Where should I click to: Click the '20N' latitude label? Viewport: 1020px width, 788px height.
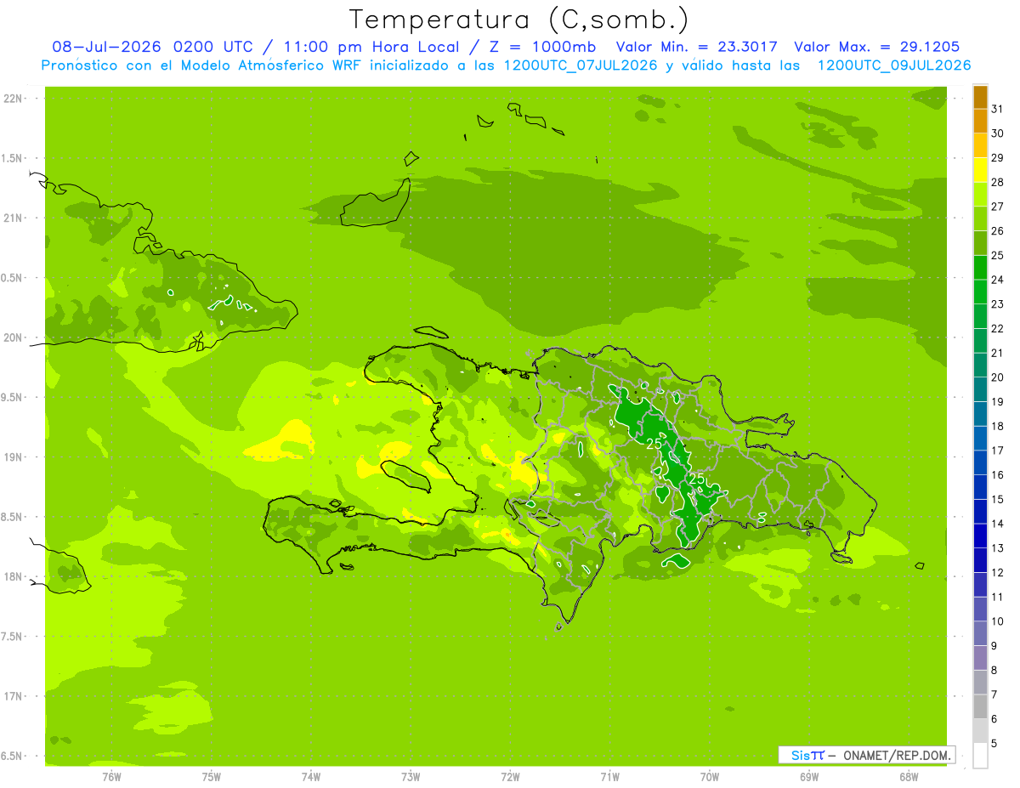[x=12, y=337]
